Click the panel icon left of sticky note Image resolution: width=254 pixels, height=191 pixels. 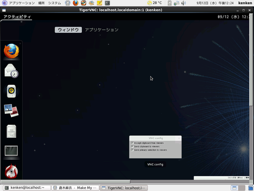[x=91, y=3]
